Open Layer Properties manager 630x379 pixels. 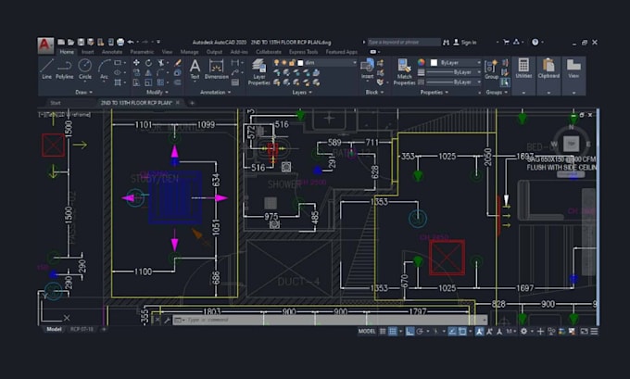(x=258, y=71)
